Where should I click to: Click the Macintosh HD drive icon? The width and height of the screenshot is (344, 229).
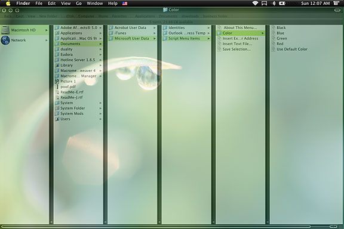pyautogui.click(x=5, y=30)
